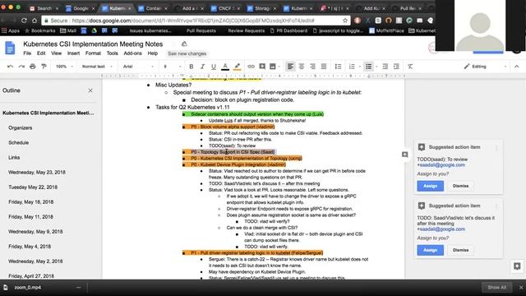
Task: Open the Edit menu
Action: [41, 53]
